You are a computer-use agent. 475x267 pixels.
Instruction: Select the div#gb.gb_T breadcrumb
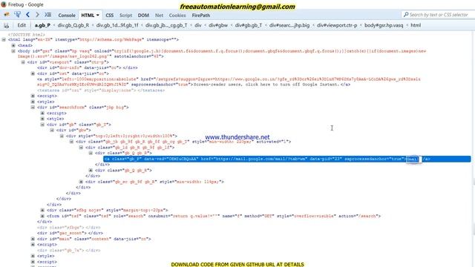click(x=249, y=25)
